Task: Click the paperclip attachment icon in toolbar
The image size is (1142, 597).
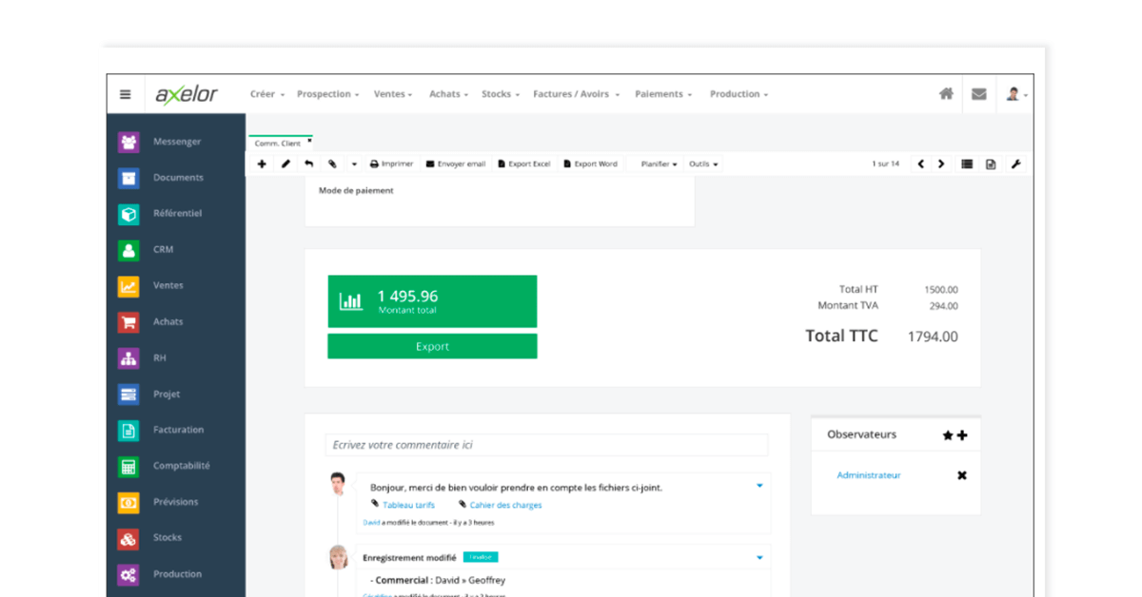Action: (332, 164)
